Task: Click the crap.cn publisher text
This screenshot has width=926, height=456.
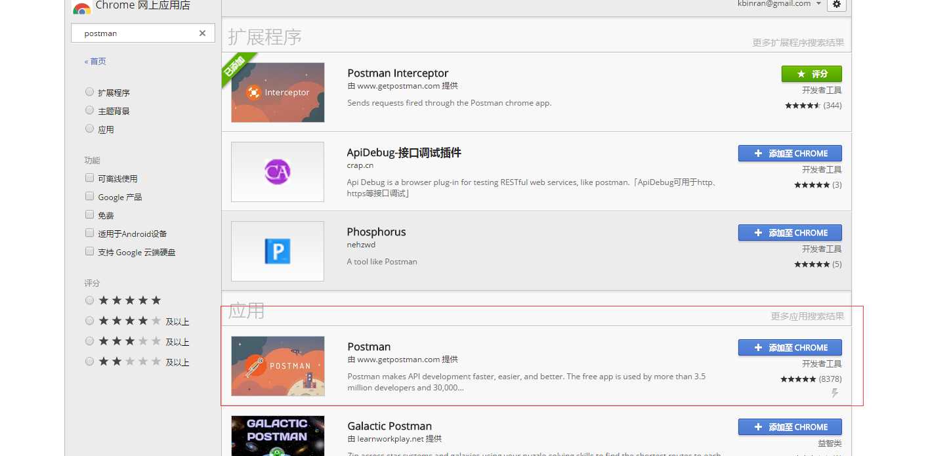Action: point(360,165)
